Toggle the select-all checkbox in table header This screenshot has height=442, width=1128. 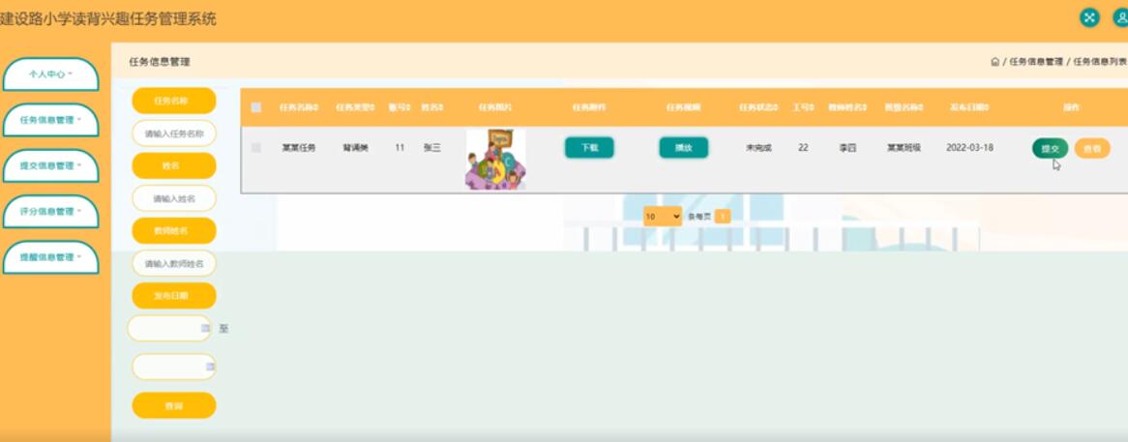256,107
